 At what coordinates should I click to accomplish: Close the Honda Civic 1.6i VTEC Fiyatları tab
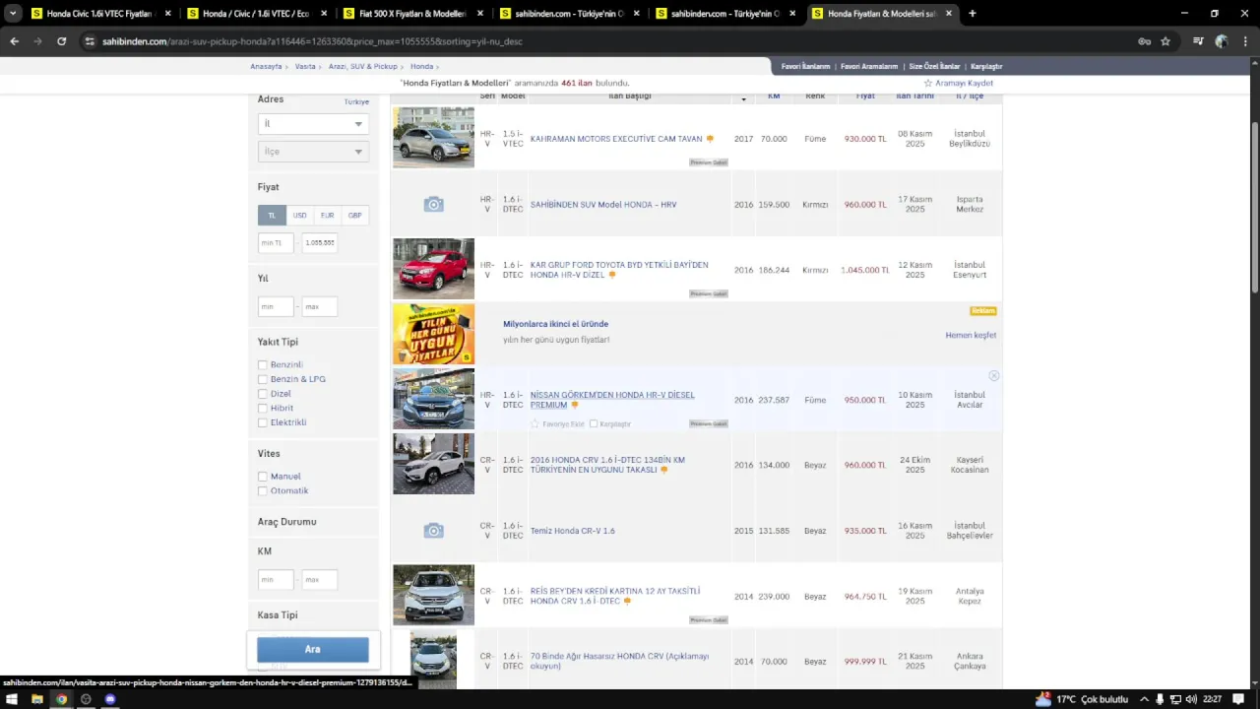167,14
